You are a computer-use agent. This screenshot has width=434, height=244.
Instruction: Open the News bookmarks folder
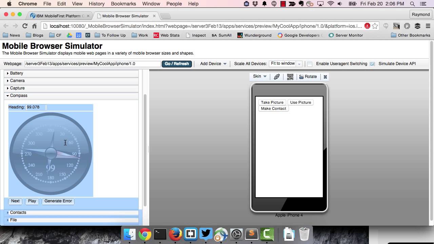click(11, 35)
